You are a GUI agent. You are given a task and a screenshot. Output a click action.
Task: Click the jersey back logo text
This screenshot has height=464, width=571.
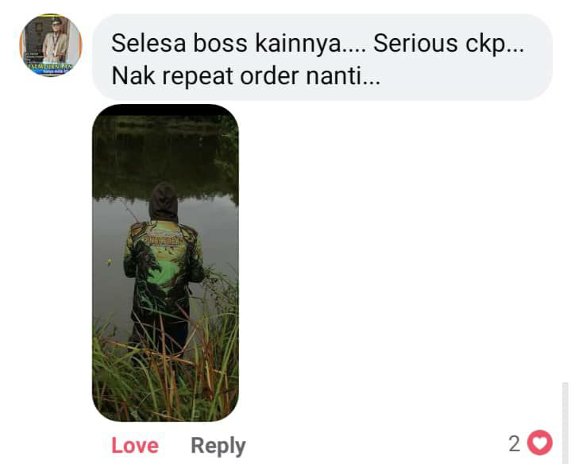pos(163,239)
